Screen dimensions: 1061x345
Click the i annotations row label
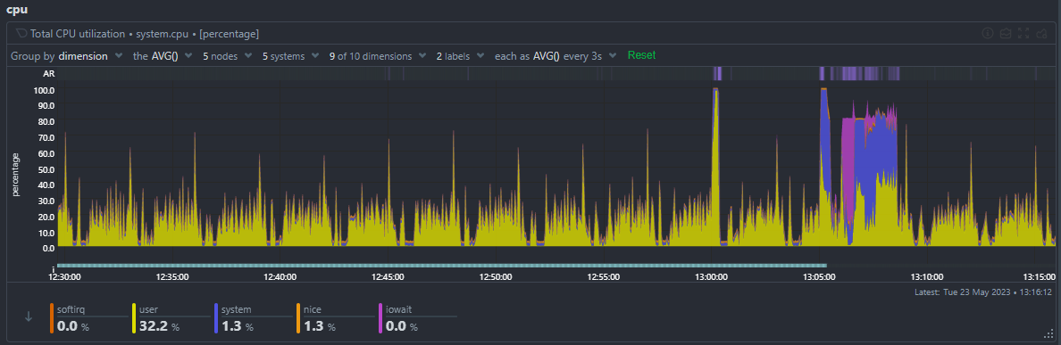(53, 268)
